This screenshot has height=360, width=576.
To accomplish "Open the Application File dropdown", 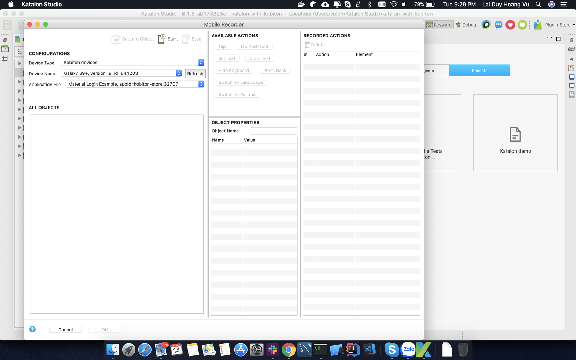I will 135,84.
